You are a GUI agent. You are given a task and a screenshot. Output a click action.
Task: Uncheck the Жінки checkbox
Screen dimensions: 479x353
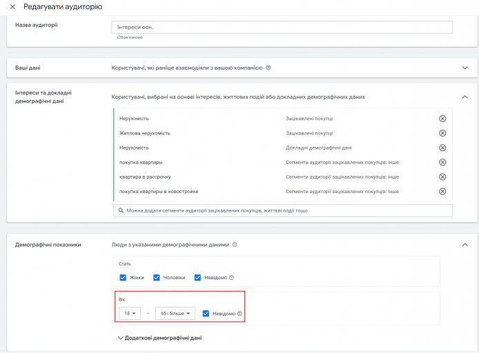click(x=123, y=278)
